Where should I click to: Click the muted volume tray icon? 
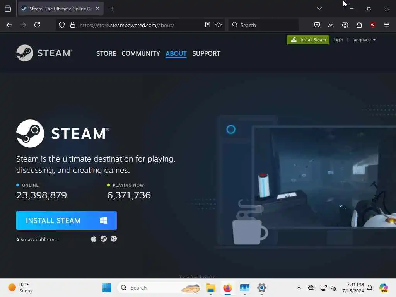click(333, 288)
